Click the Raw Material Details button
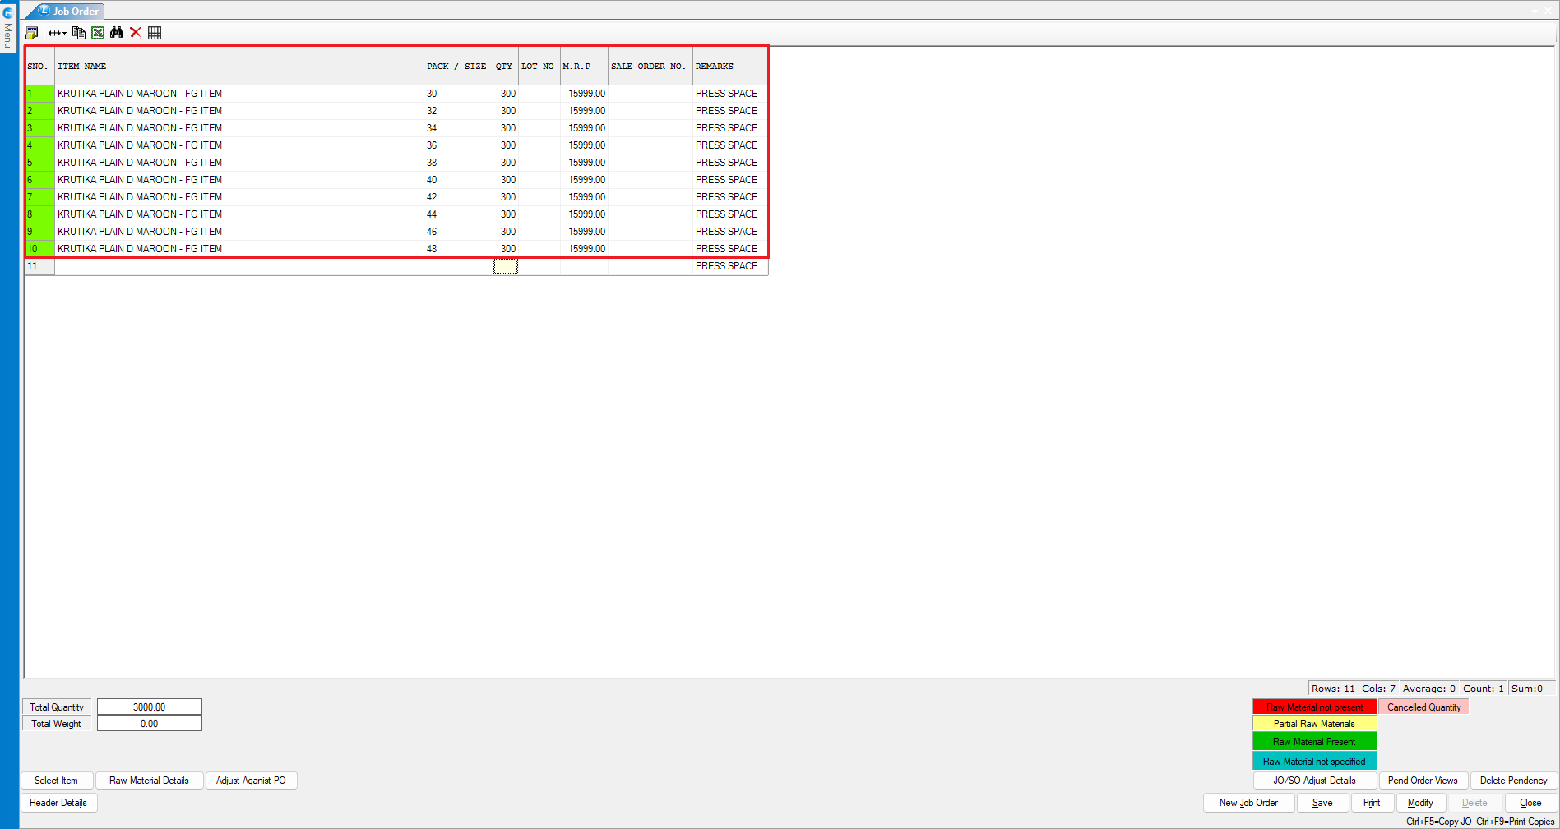1560x829 pixels. pyautogui.click(x=149, y=781)
